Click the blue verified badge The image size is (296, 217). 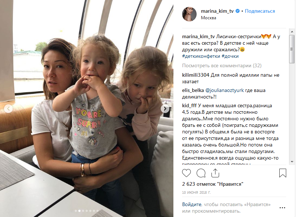pos(238,11)
